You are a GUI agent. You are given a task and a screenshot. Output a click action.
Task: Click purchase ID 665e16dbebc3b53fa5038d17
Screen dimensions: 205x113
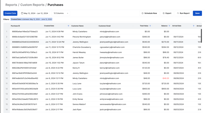[x=25, y=109]
